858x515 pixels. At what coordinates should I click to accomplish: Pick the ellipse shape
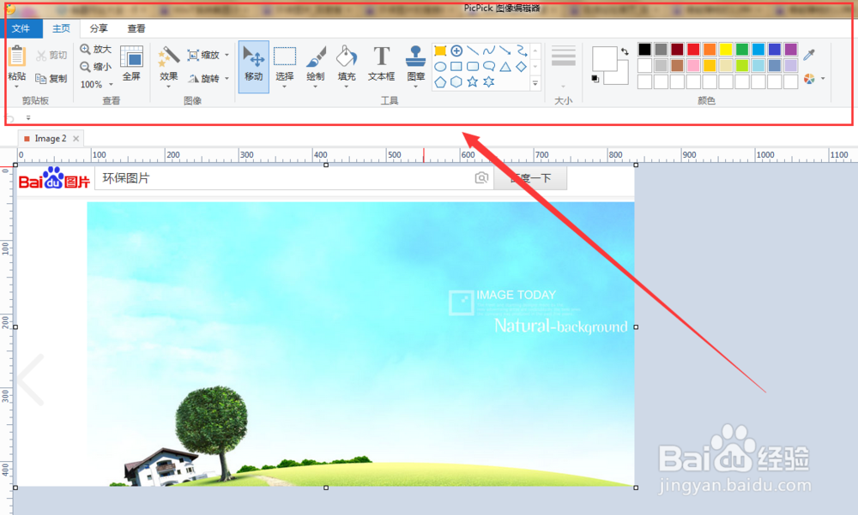(440, 67)
